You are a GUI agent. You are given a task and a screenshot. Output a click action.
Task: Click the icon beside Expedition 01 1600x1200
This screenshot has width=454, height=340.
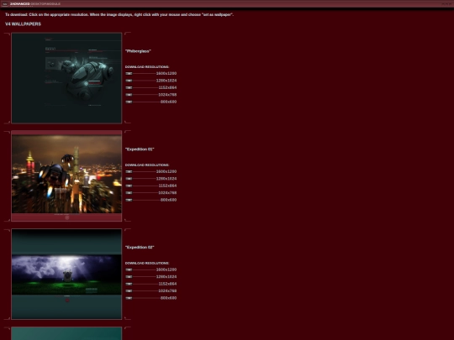click(x=129, y=172)
